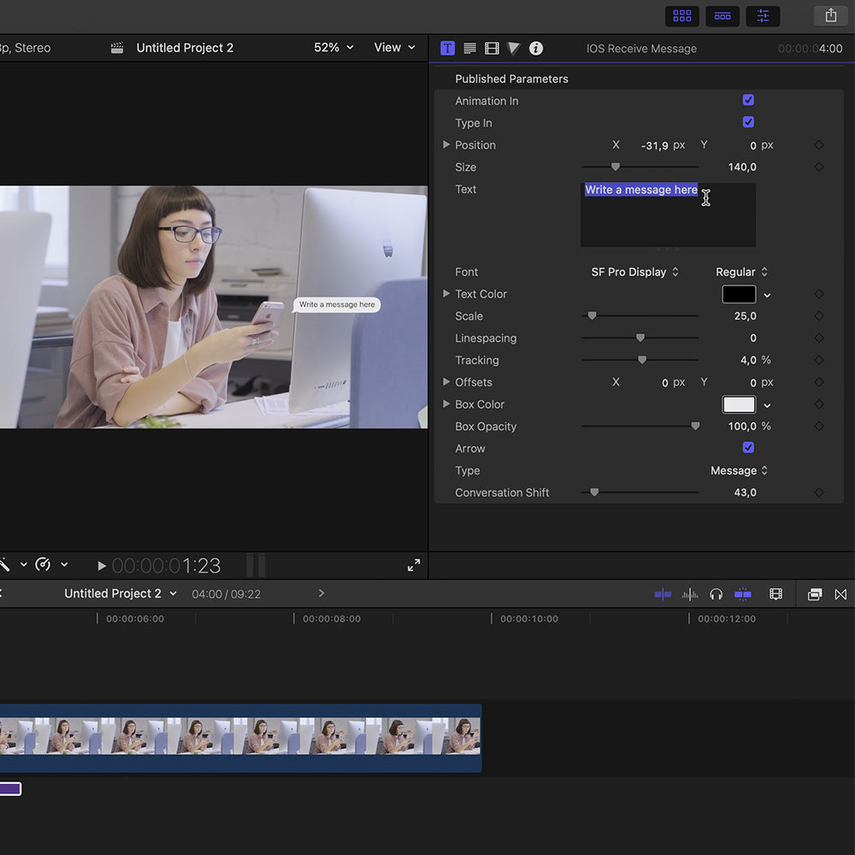Toggle the inspector sliders button
Image resolution: width=855 pixels, height=855 pixels.
(763, 15)
